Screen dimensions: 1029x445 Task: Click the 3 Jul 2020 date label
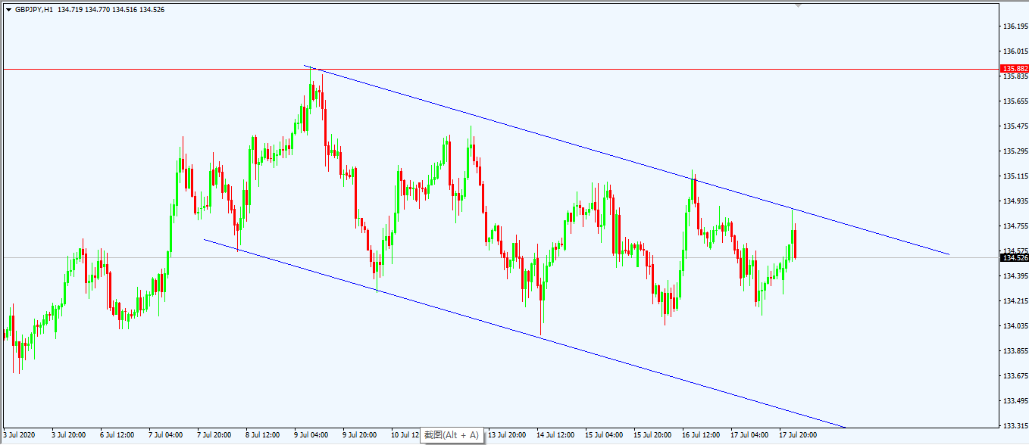click(x=19, y=435)
